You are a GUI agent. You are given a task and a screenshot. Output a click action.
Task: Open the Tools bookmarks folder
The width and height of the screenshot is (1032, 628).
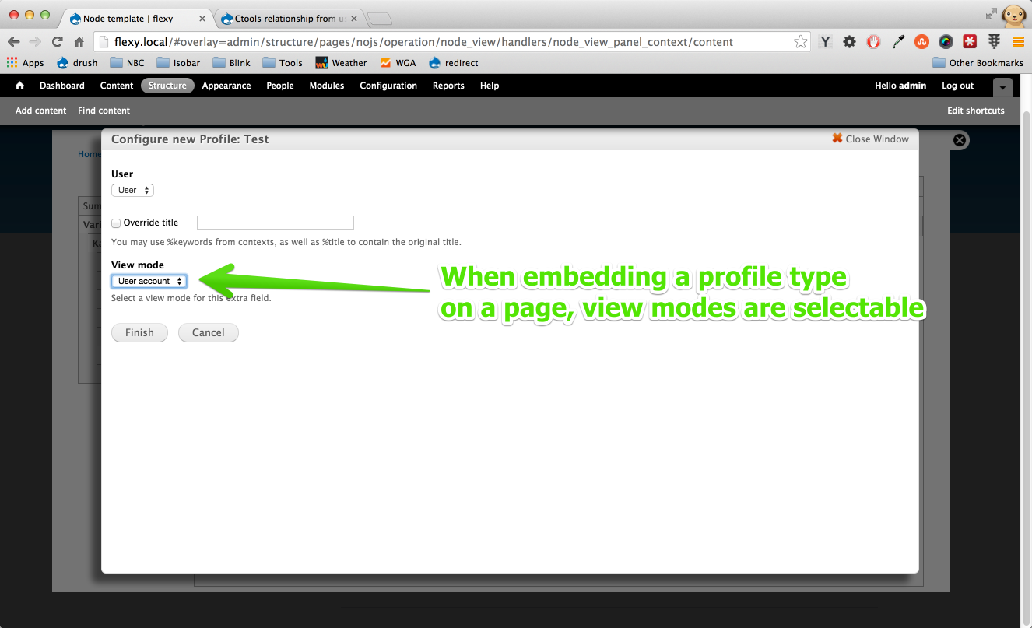coord(283,63)
